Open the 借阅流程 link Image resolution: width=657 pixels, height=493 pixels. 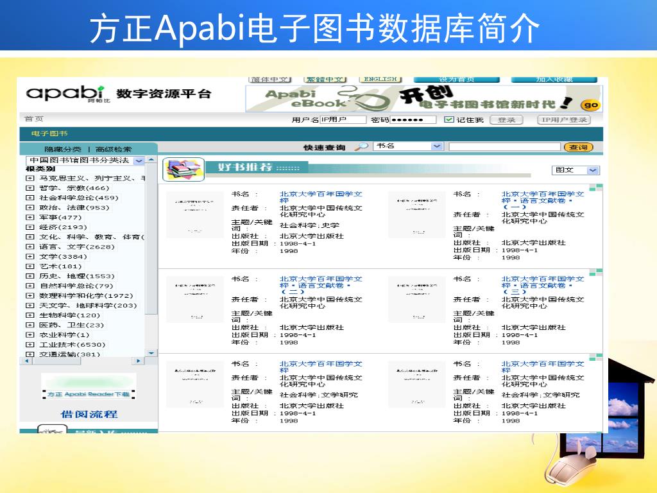click(89, 414)
